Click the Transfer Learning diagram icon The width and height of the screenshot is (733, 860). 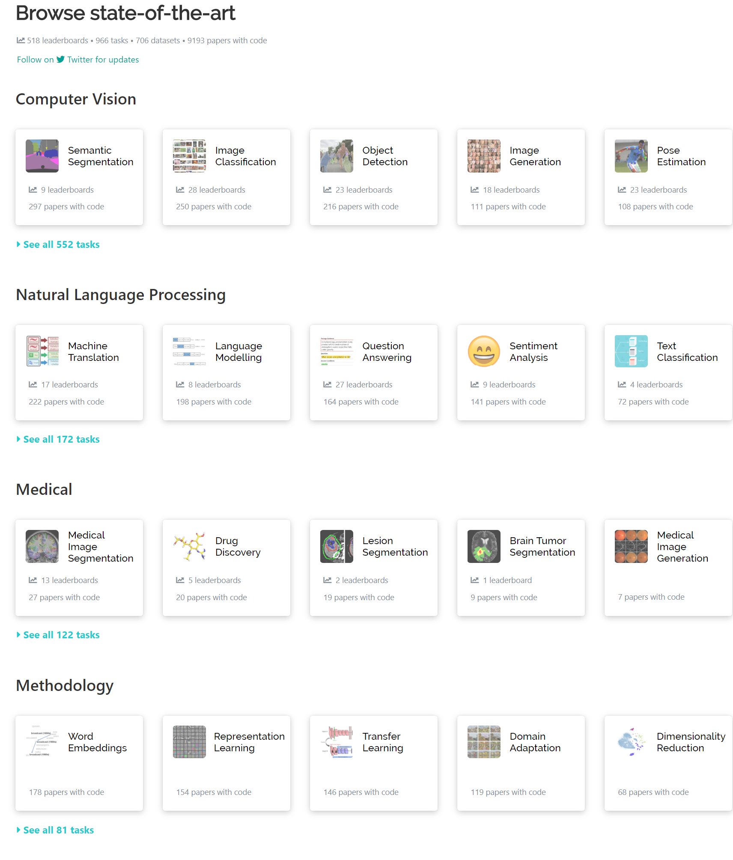click(x=337, y=742)
